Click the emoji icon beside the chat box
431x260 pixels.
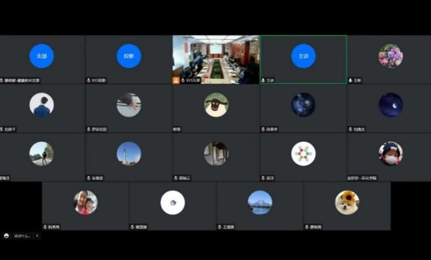click(6, 235)
